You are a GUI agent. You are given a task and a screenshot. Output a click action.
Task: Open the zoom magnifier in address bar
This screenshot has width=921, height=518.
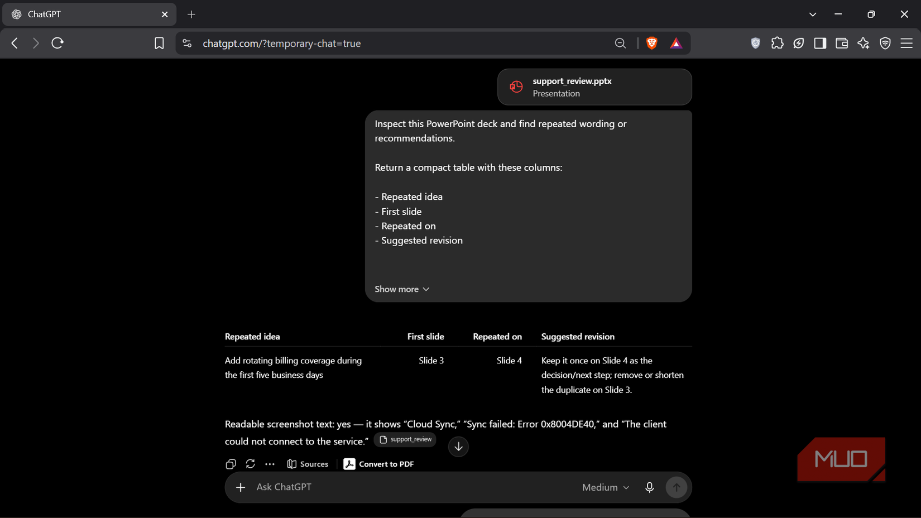coord(620,43)
